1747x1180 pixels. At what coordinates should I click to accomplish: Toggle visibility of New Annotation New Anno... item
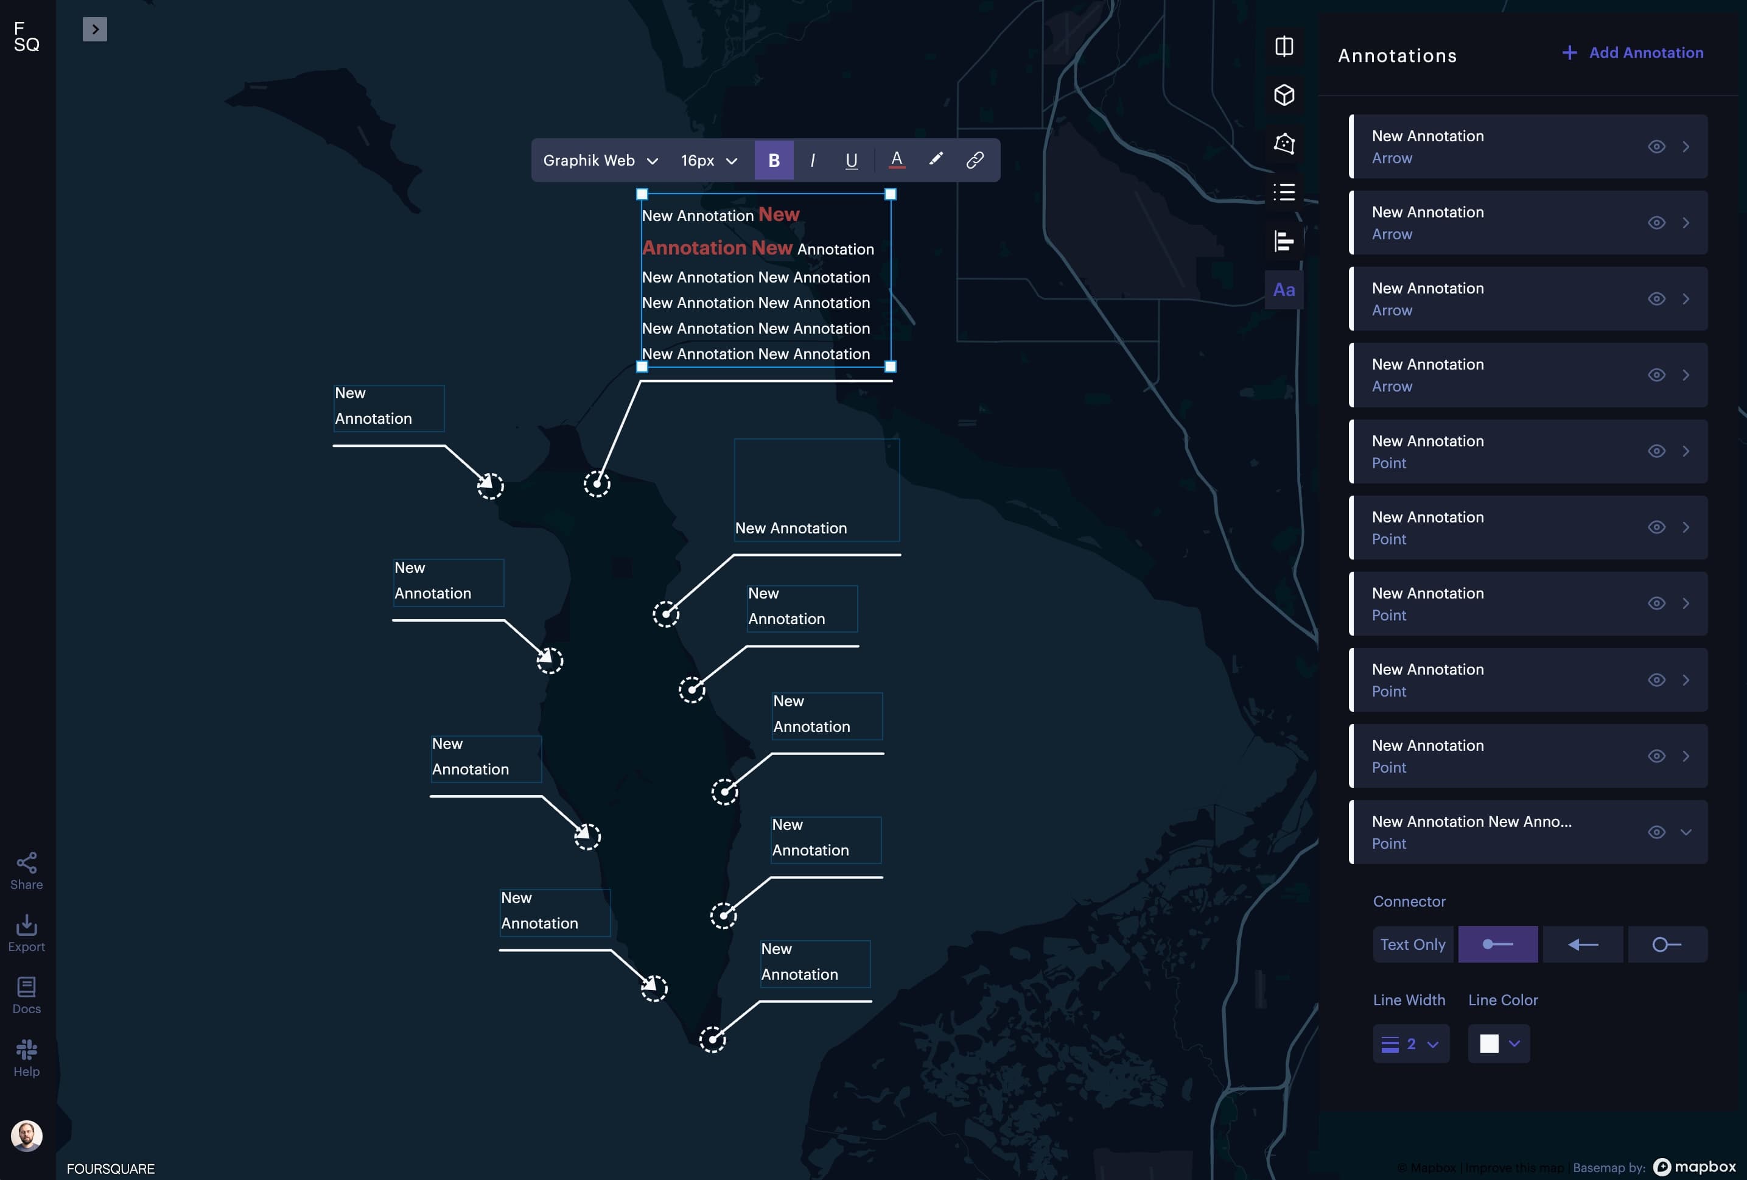(x=1656, y=832)
